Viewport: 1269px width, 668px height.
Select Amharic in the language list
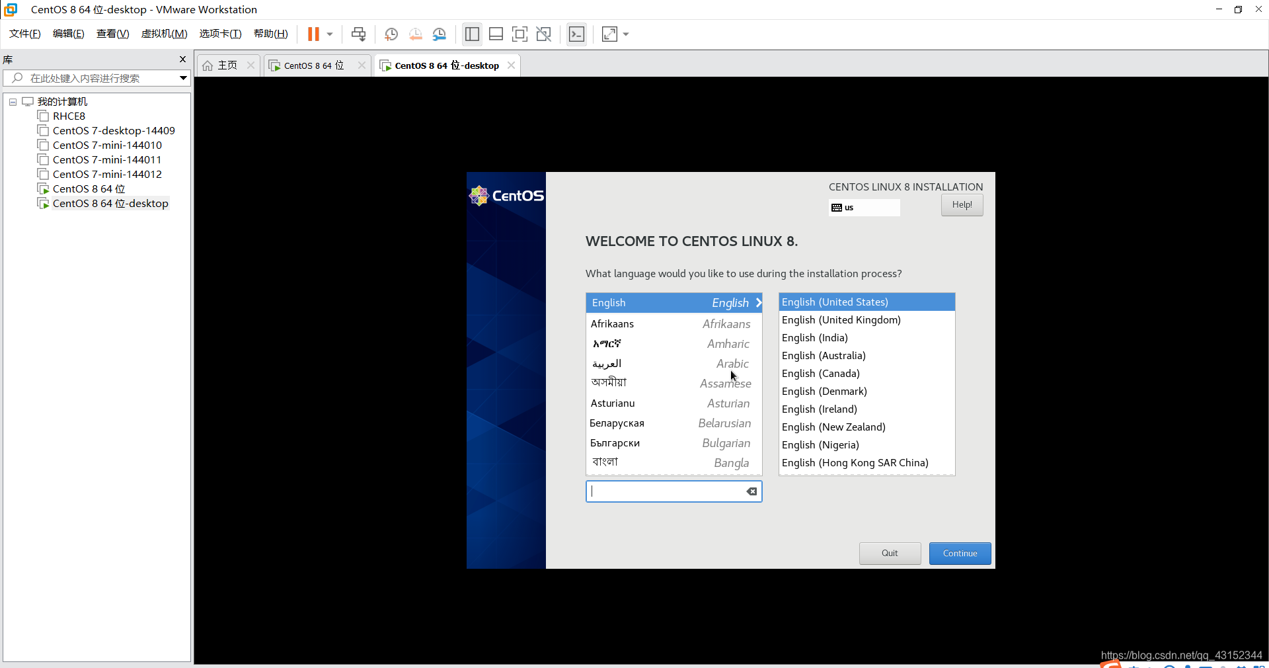(x=674, y=344)
